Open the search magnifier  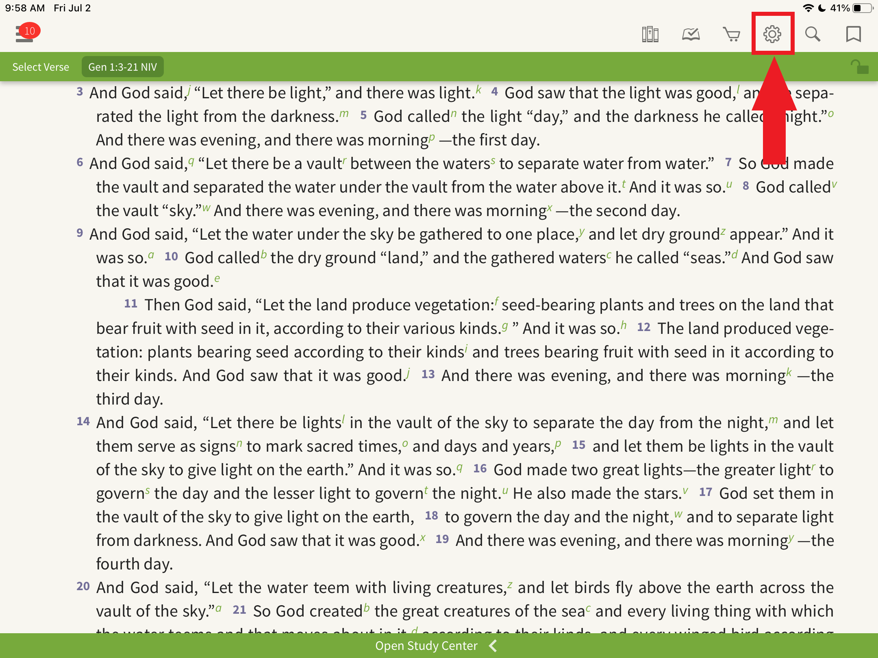tap(813, 34)
